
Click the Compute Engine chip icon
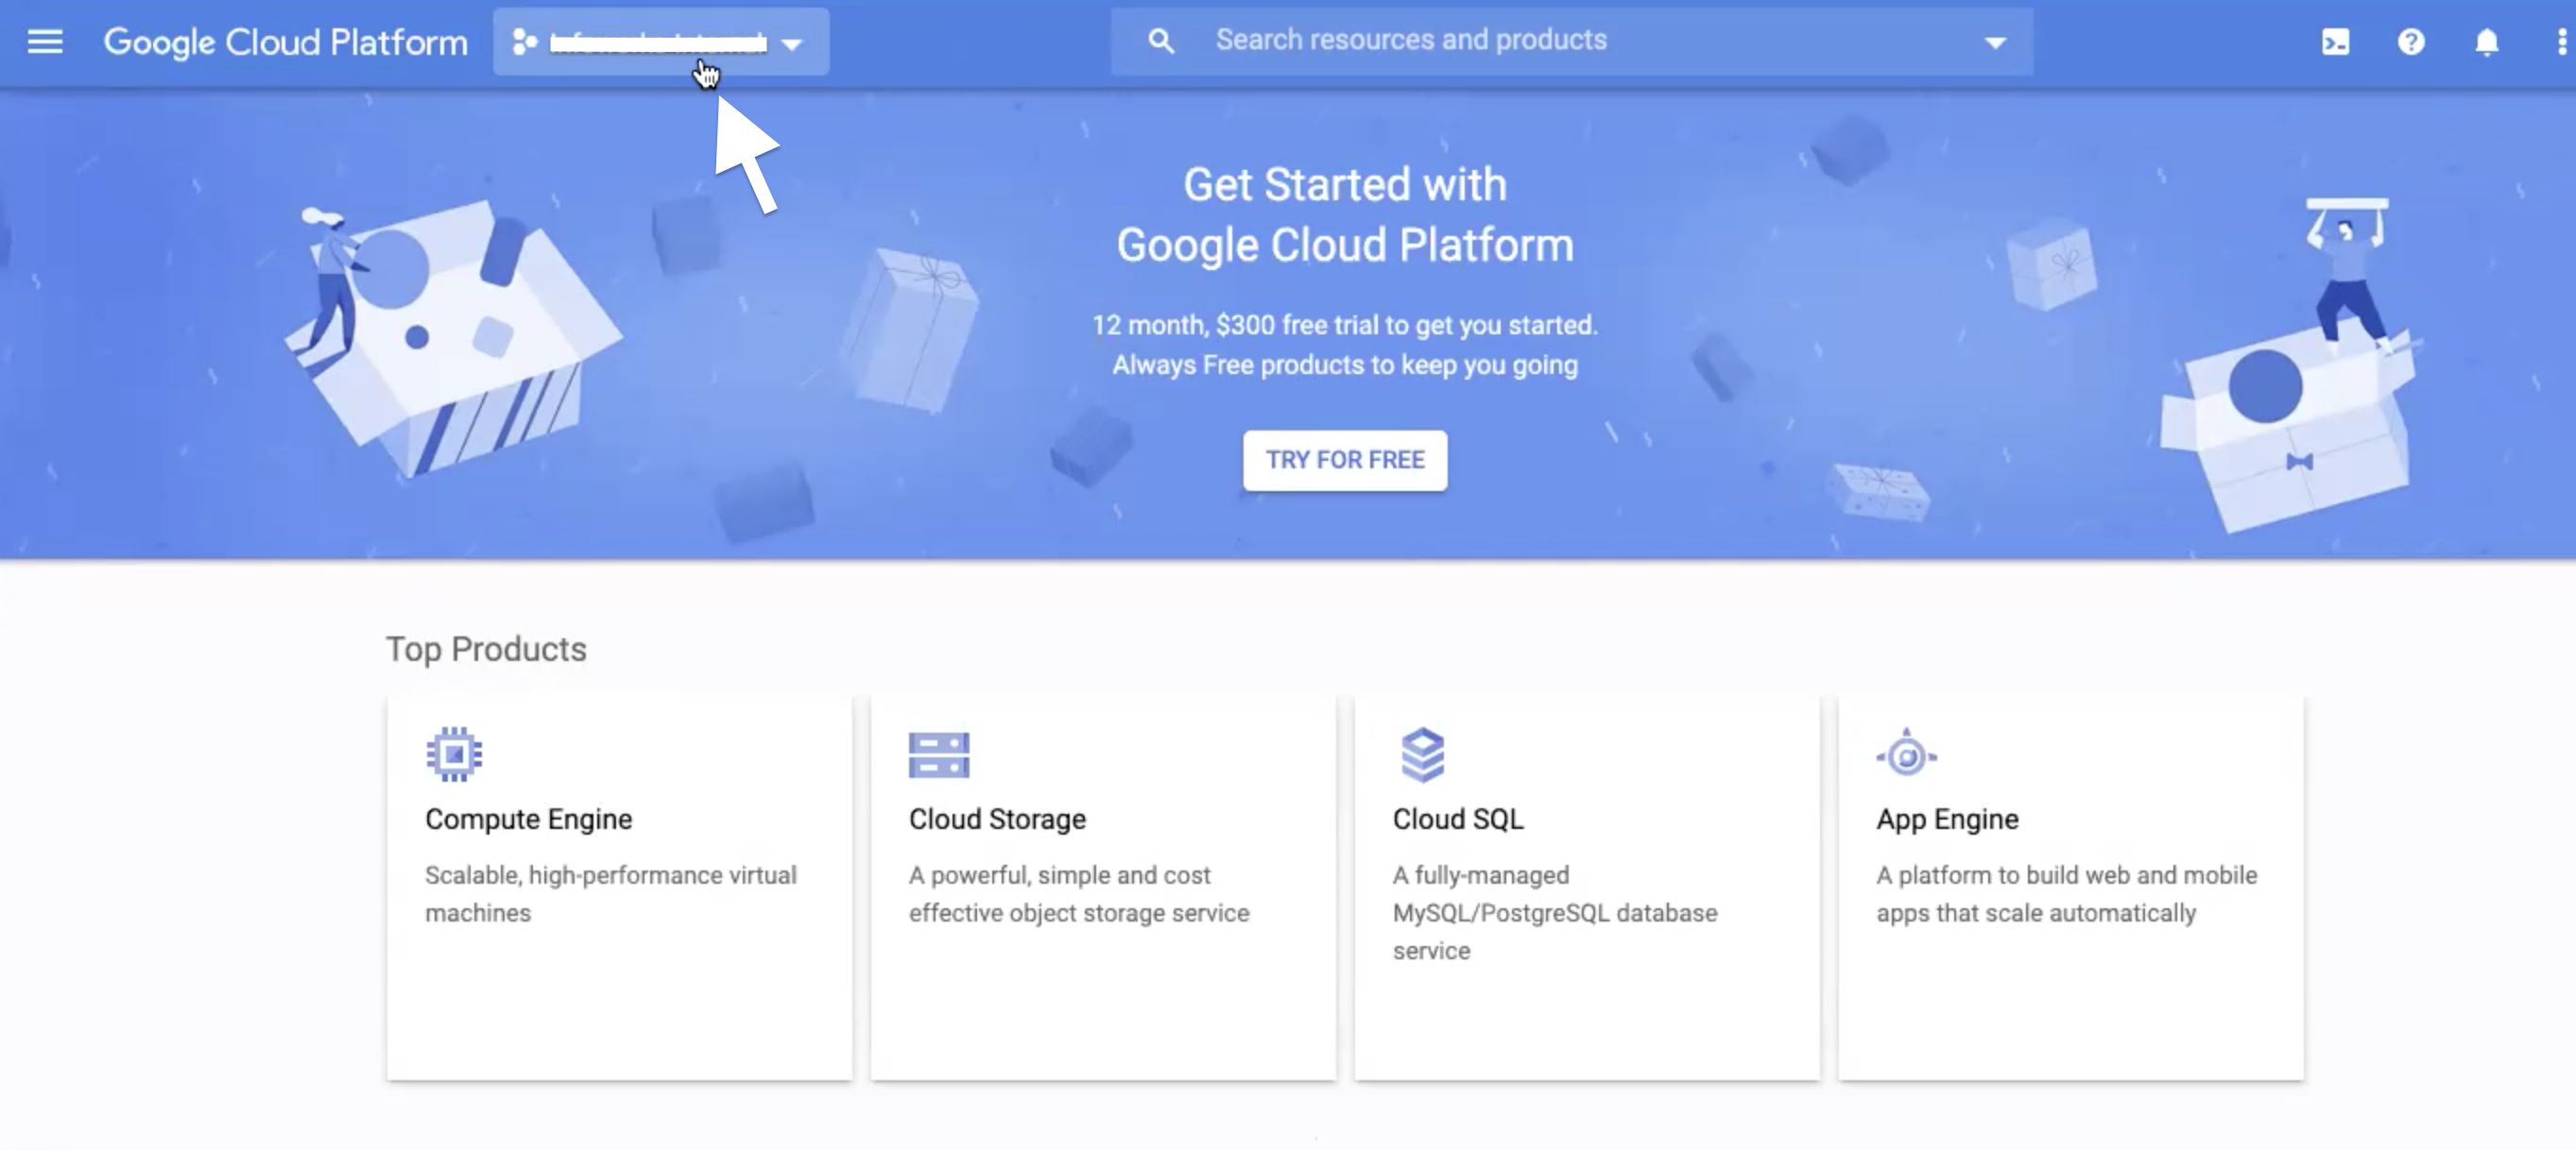[x=454, y=754]
